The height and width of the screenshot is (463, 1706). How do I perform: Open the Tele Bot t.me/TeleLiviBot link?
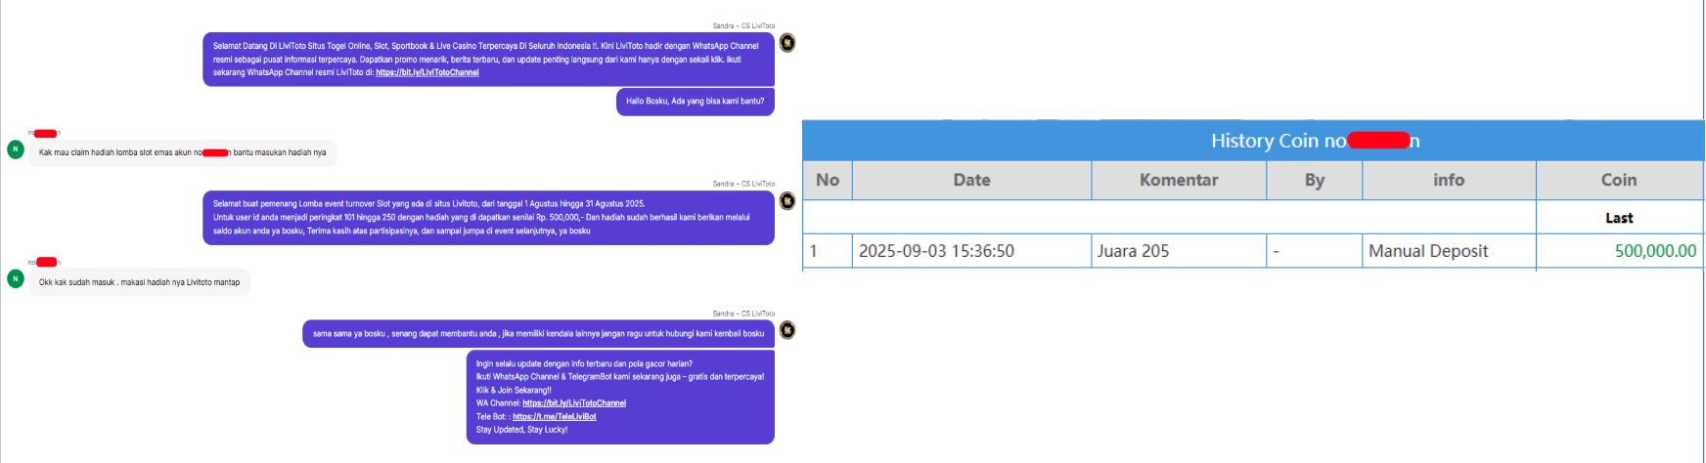pos(554,416)
